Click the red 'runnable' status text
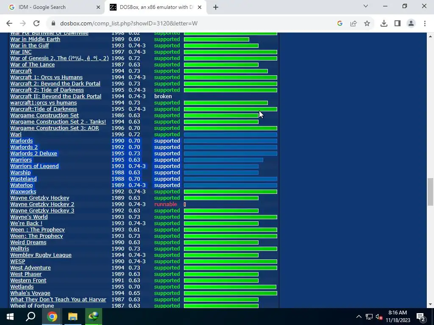Image resolution: width=434 pixels, height=325 pixels. pyautogui.click(x=166, y=204)
